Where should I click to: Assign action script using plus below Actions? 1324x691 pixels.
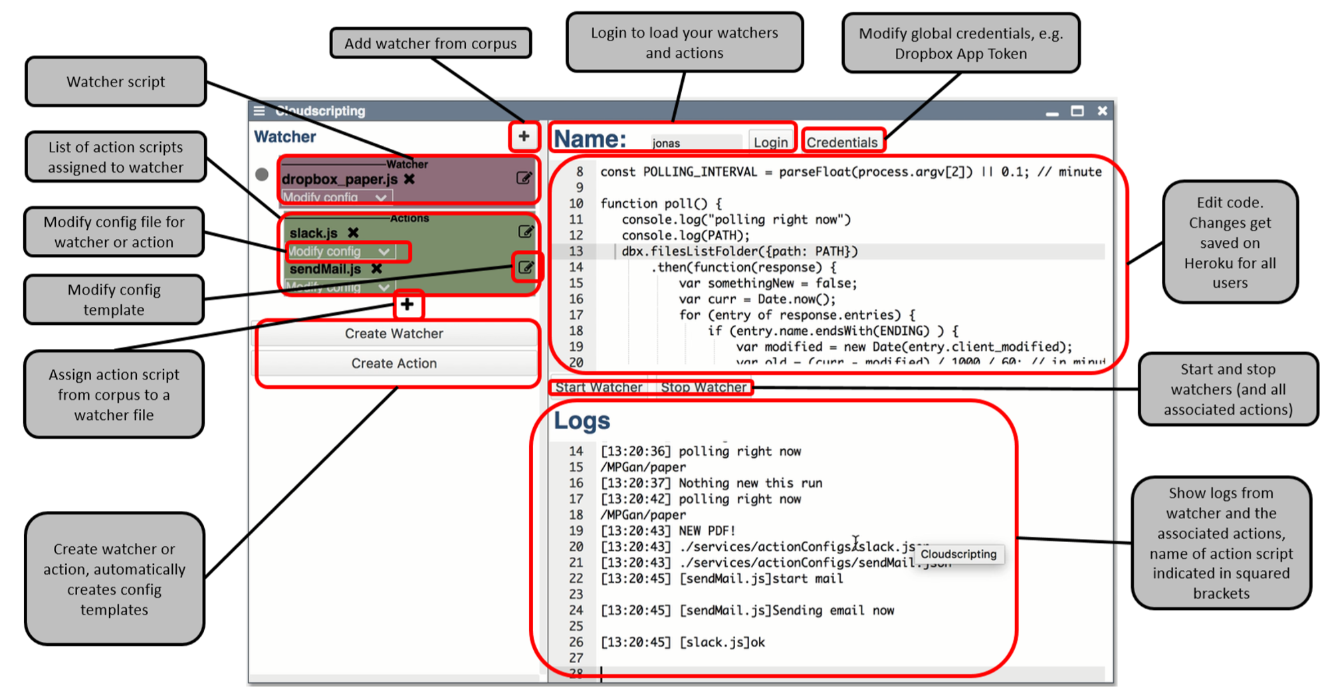pos(407,305)
